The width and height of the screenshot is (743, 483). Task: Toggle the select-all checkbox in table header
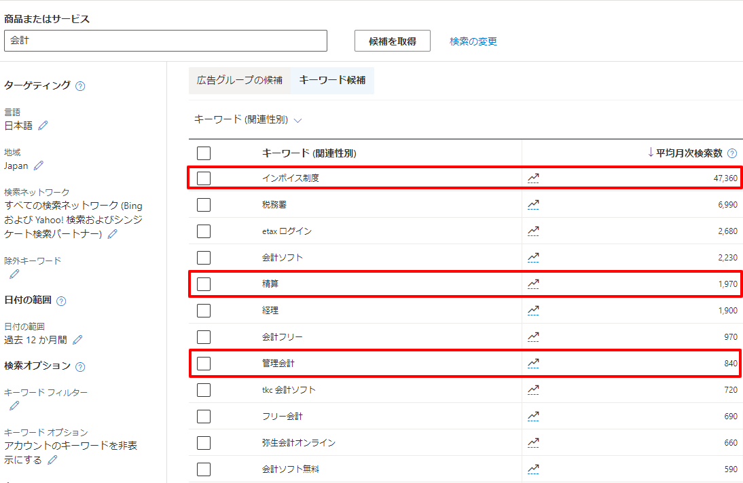(x=204, y=153)
